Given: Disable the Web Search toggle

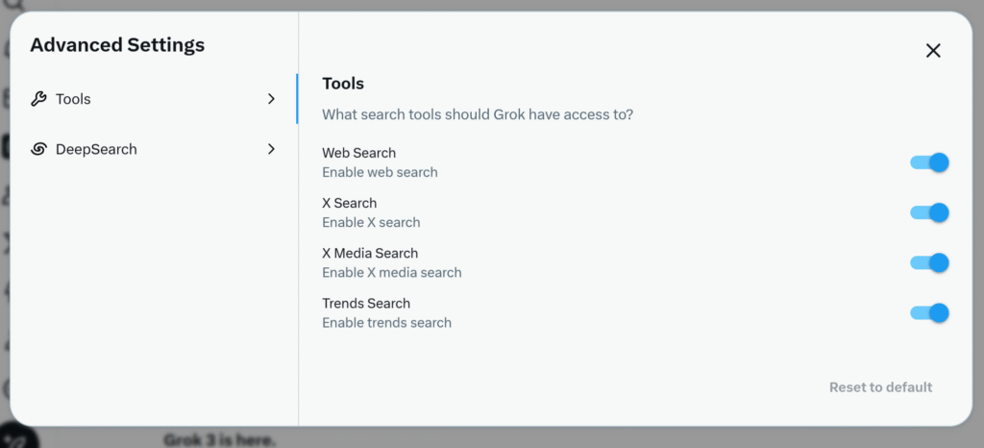Looking at the screenshot, I should pos(929,162).
